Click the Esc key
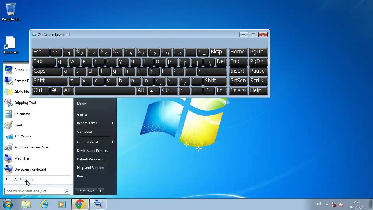Image resolution: width=373 pixels, height=210 pixels. 41,52
